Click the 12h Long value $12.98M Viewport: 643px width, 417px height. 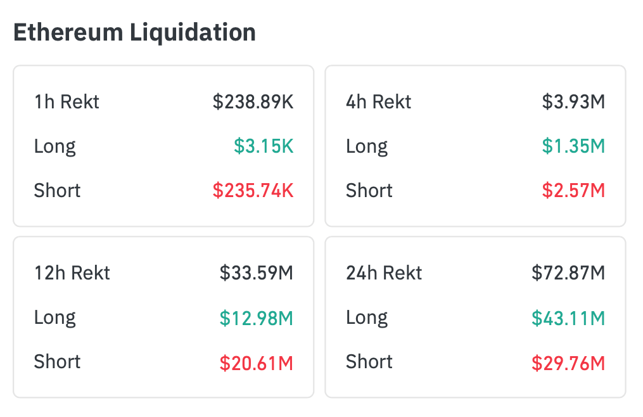pos(257,318)
